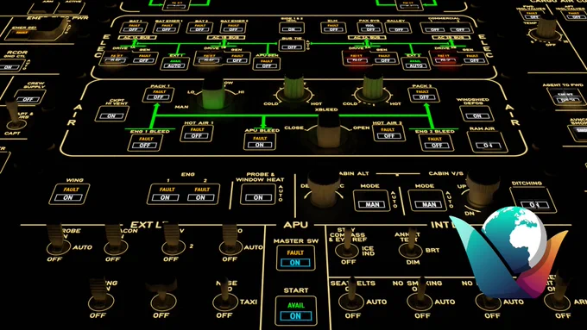Turn the XBLEED CLOSE/OPEN selector knob
Image resolution: width=587 pixels, height=330 pixels.
tap(328, 131)
